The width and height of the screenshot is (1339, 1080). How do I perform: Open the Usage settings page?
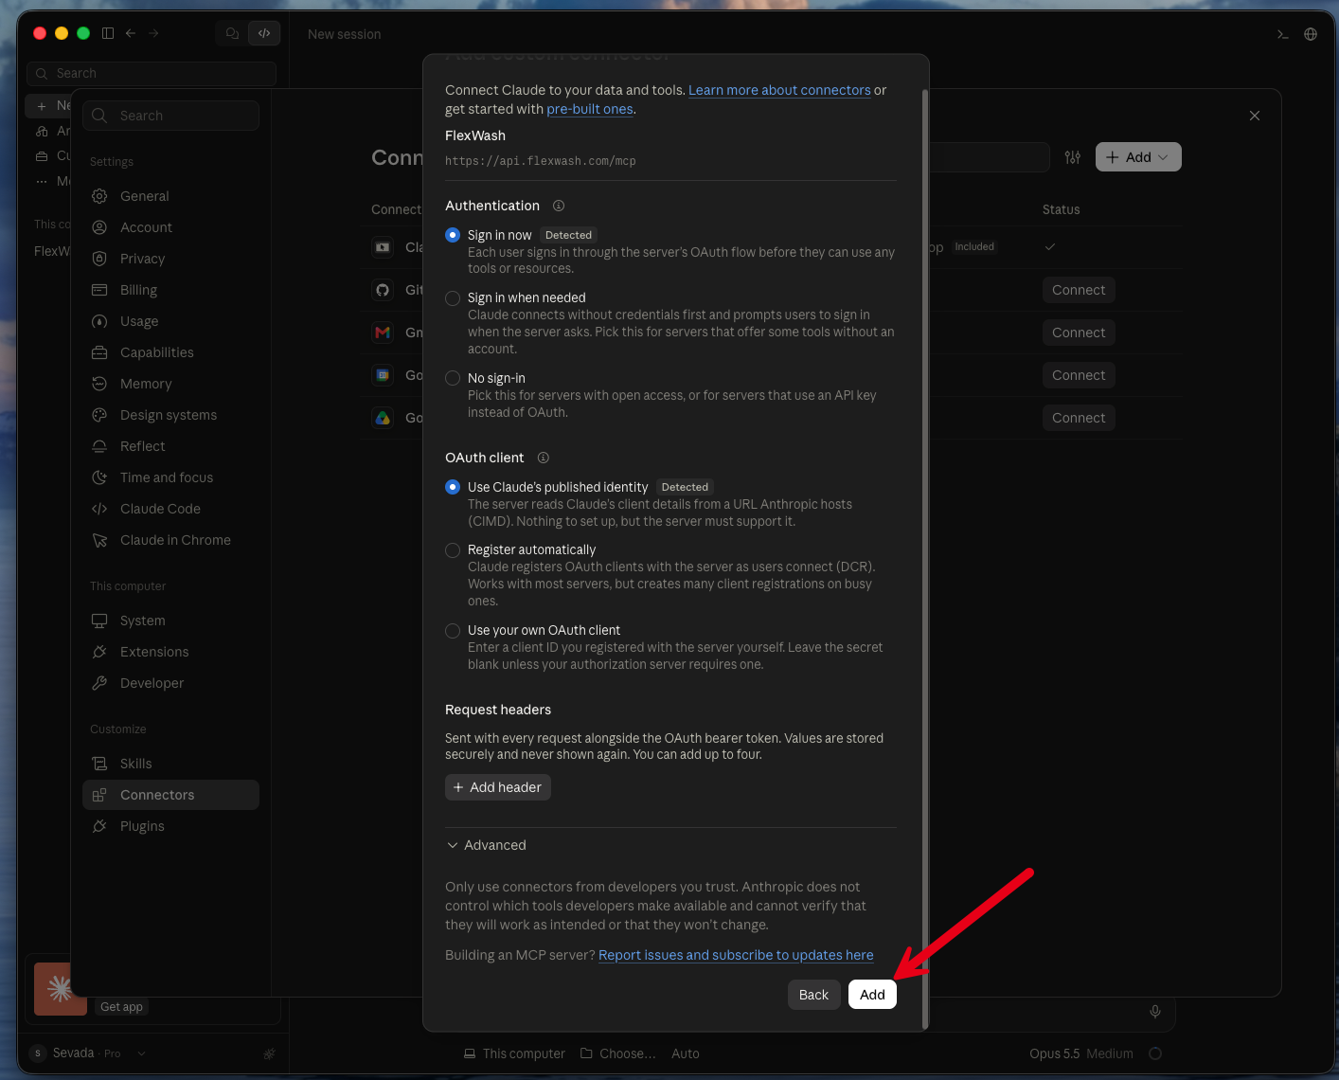click(170, 321)
